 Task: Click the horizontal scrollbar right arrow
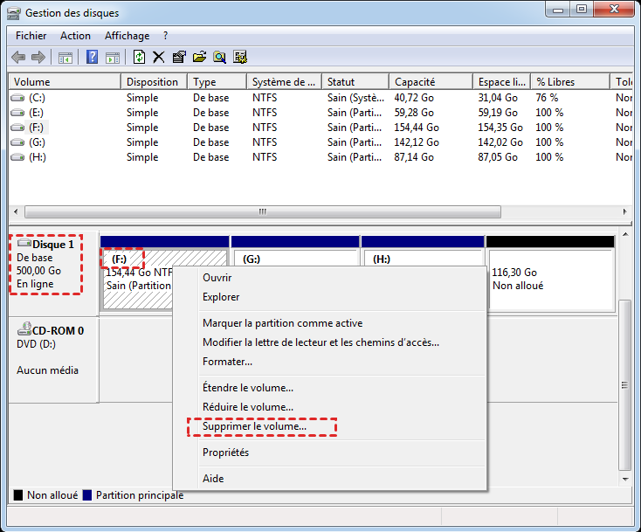625,211
